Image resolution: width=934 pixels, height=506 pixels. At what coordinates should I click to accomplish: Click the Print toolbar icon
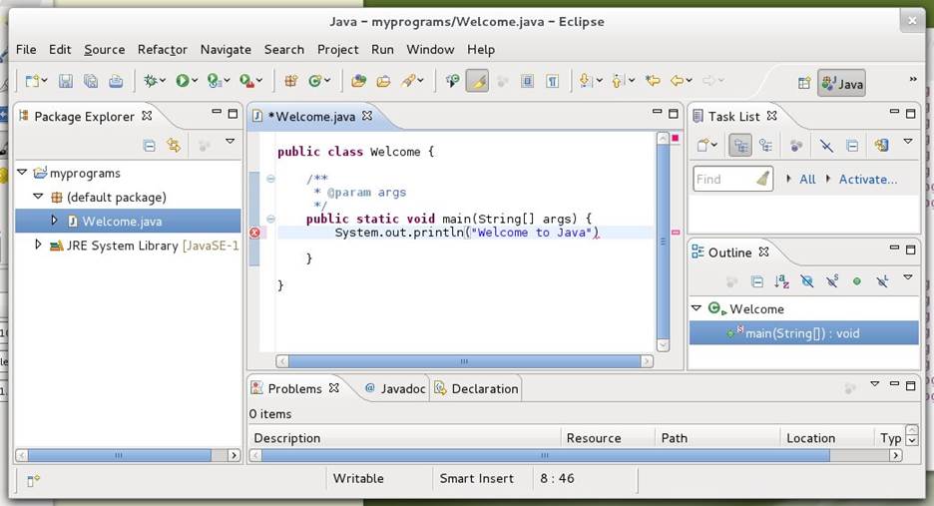[116, 81]
